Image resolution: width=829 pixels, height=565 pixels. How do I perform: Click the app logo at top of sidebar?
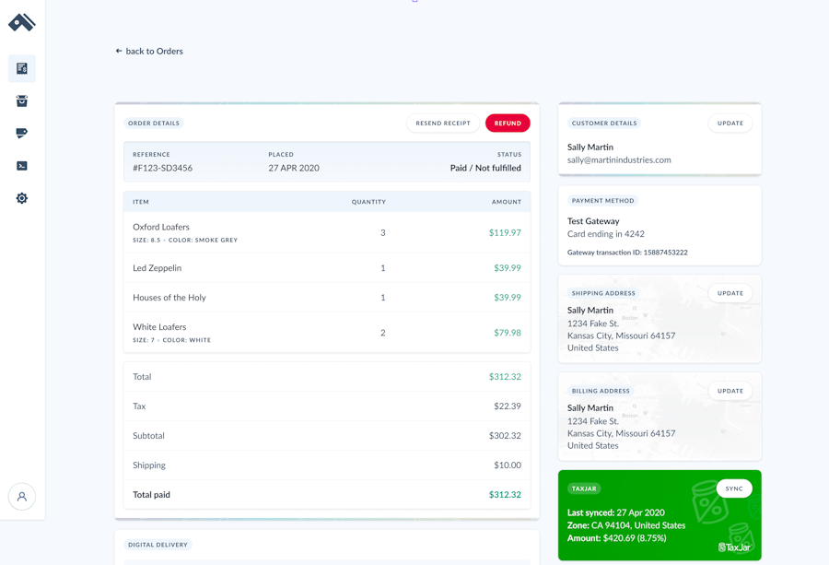coord(21,22)
